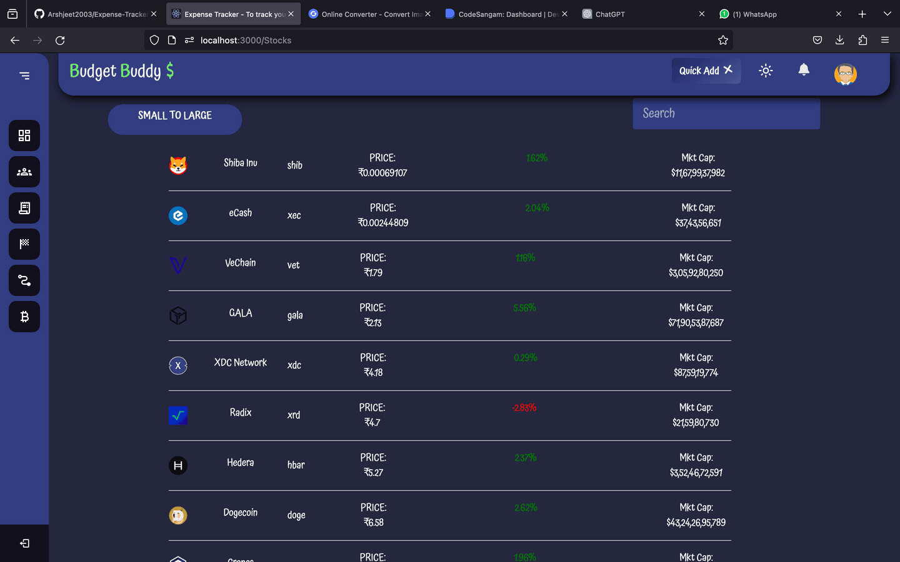Click the Dogecoin coin logo

[178, 515]
